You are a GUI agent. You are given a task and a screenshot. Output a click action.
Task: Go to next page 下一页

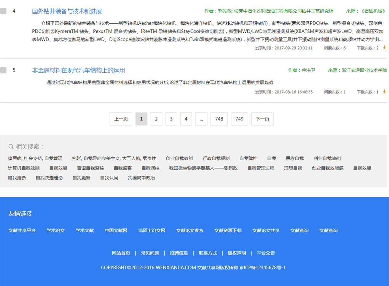tap(262, 119)
